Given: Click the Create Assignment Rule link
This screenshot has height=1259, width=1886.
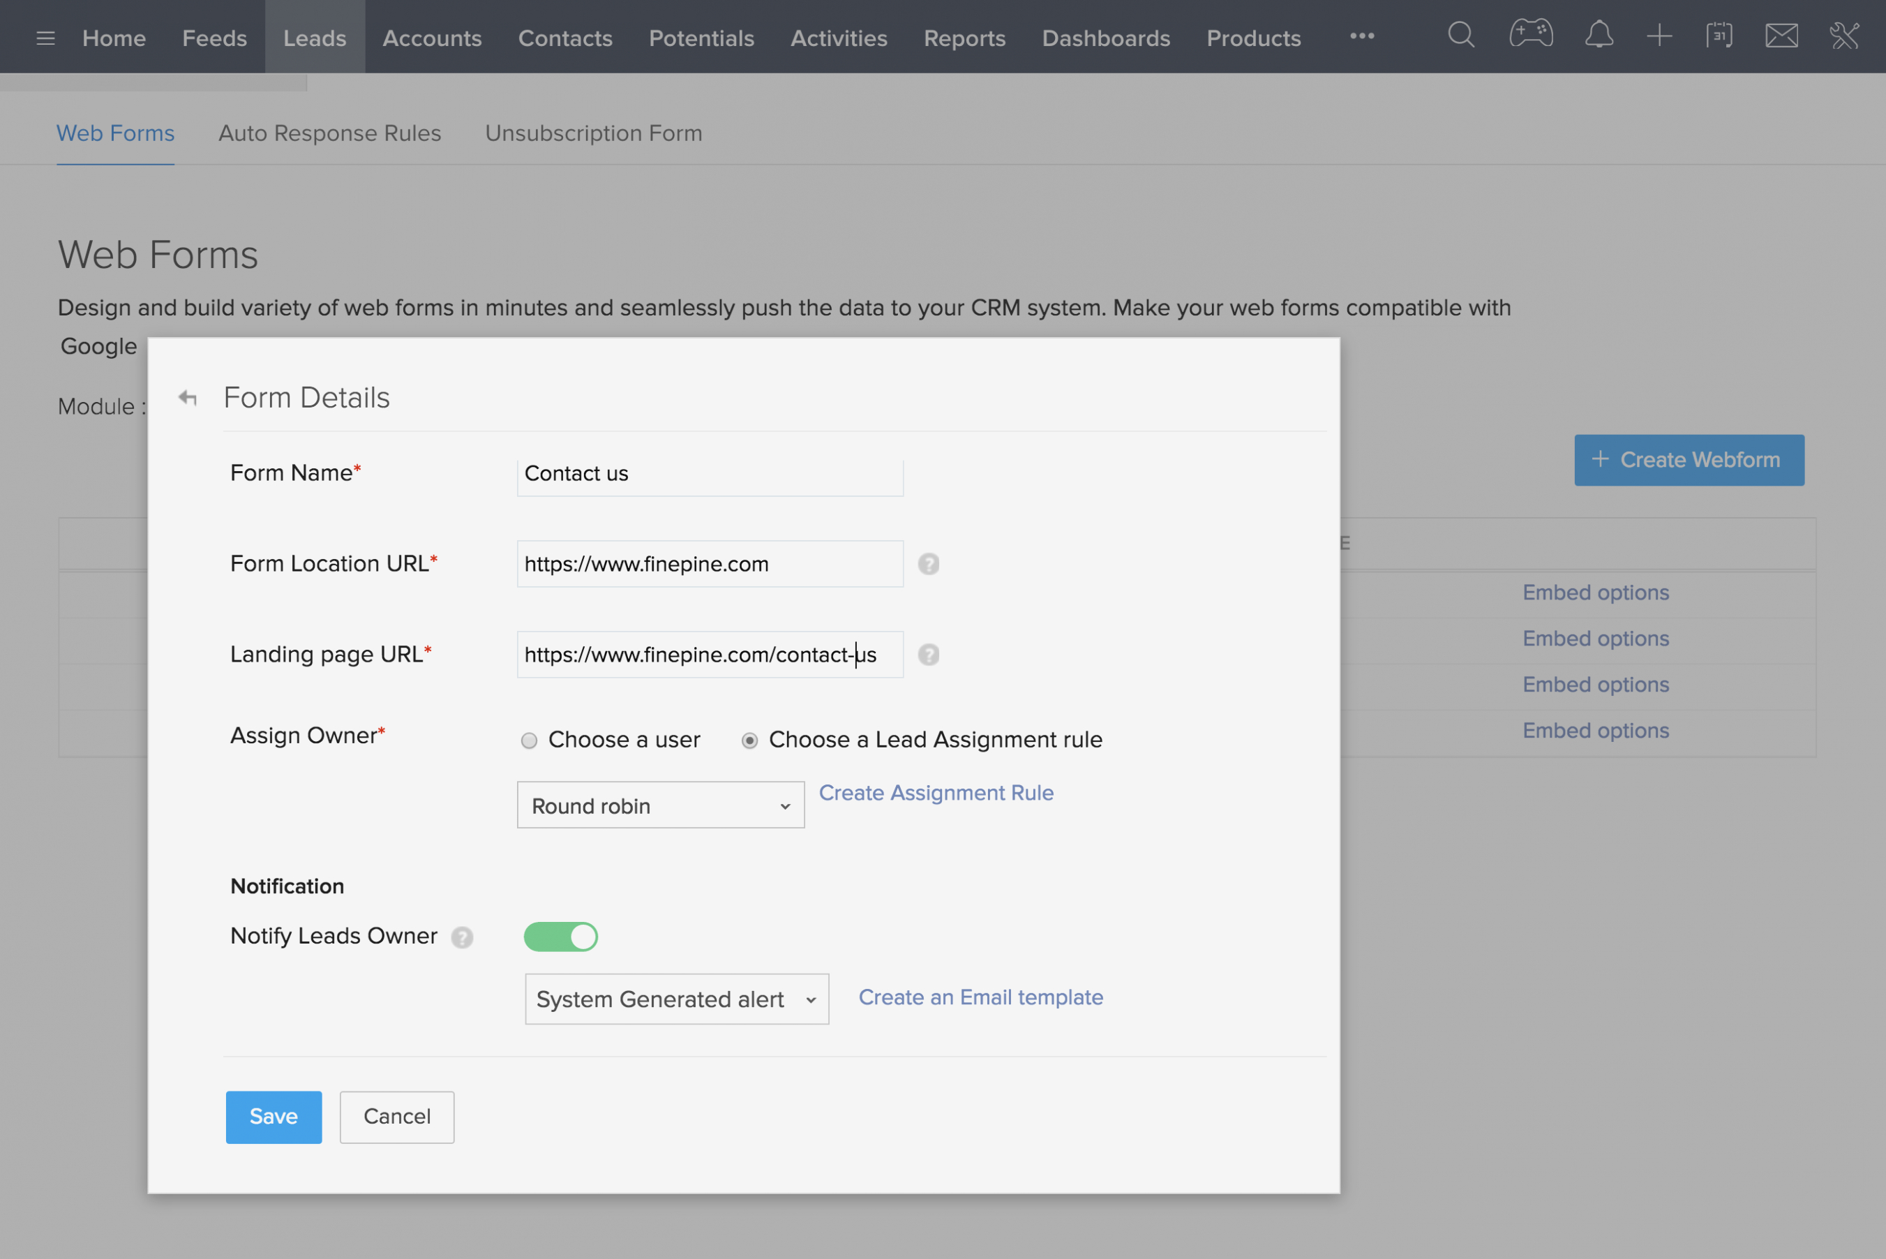Looking at the screenshot, I should pyautogui.click(x=936, y=793).
